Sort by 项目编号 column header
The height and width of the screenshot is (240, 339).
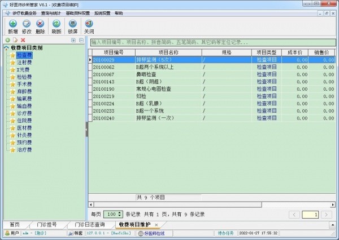[x=114, y=52]
